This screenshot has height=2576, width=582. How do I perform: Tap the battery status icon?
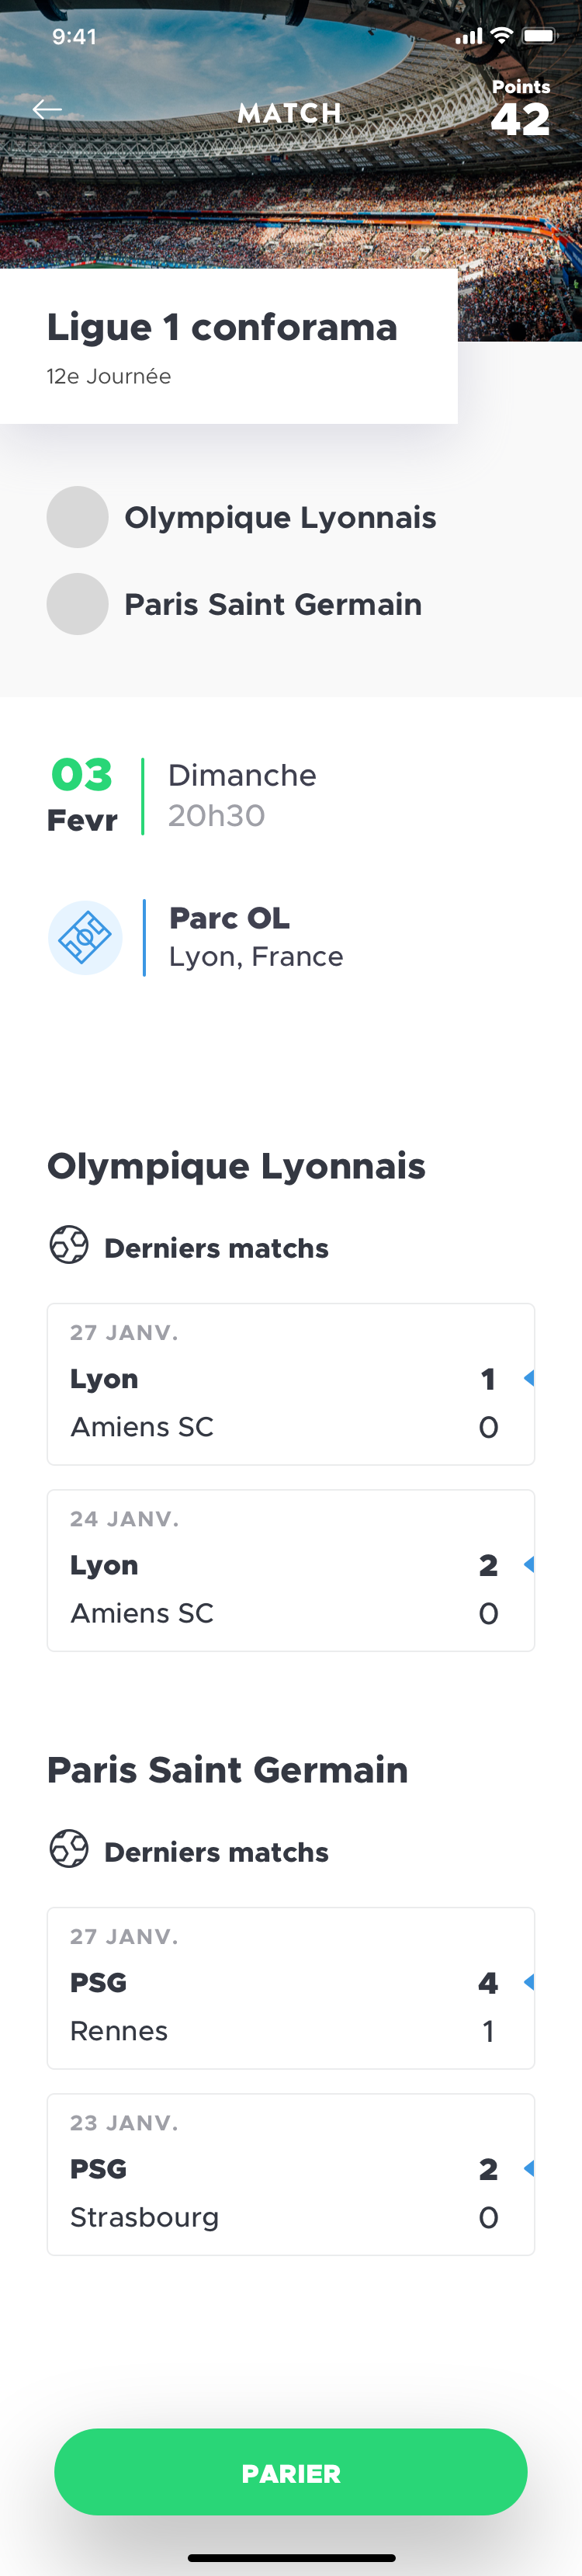point(539,36)
